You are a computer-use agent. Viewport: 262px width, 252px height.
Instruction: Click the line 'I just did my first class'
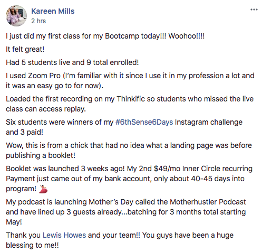click(x=105, y=36)
